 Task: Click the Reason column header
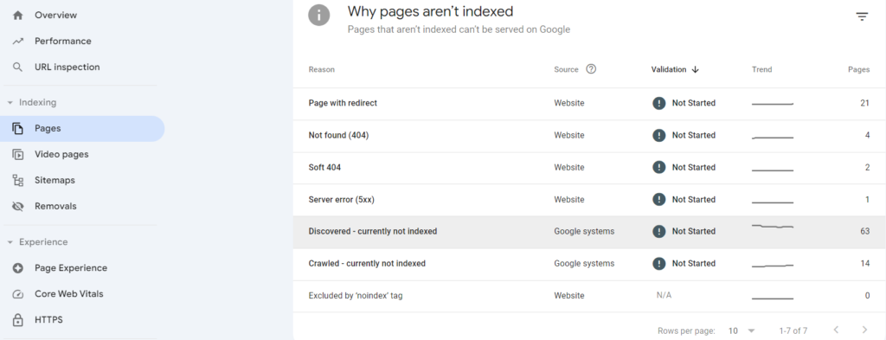322,69
